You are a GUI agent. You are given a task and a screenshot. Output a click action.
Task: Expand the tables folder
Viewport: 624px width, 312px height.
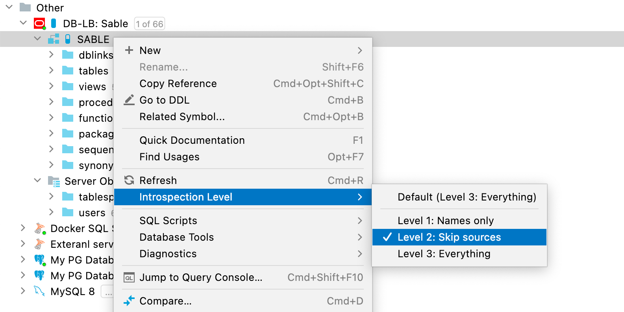coord(51,71)
